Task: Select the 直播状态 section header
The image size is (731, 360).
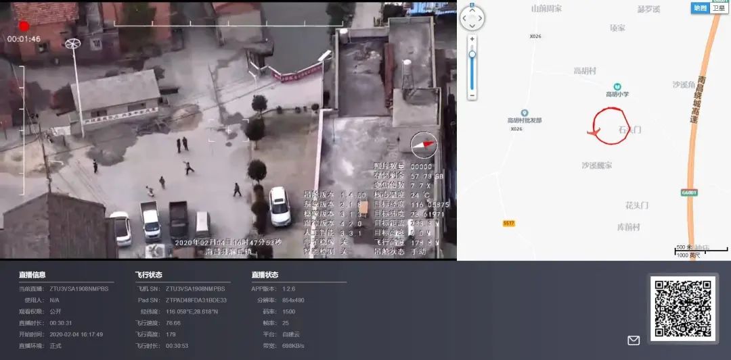Action: click(265, 275)
